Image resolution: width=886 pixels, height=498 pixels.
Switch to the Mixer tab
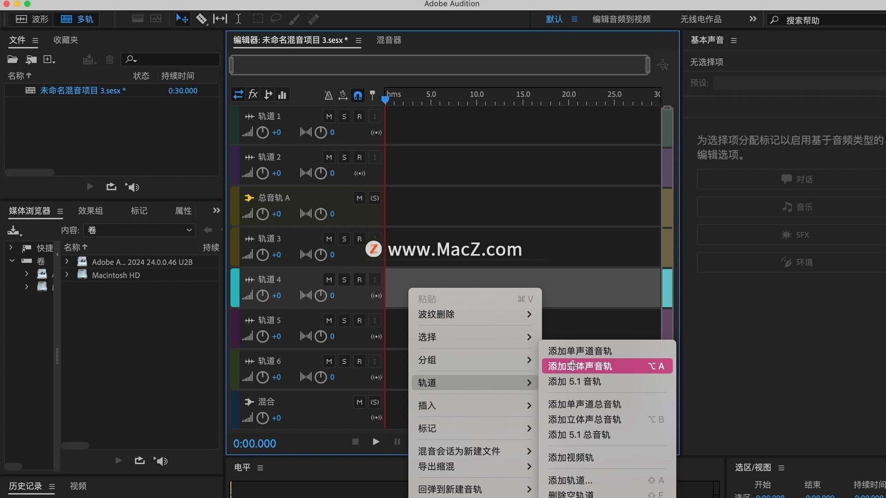tap(389, 40)
